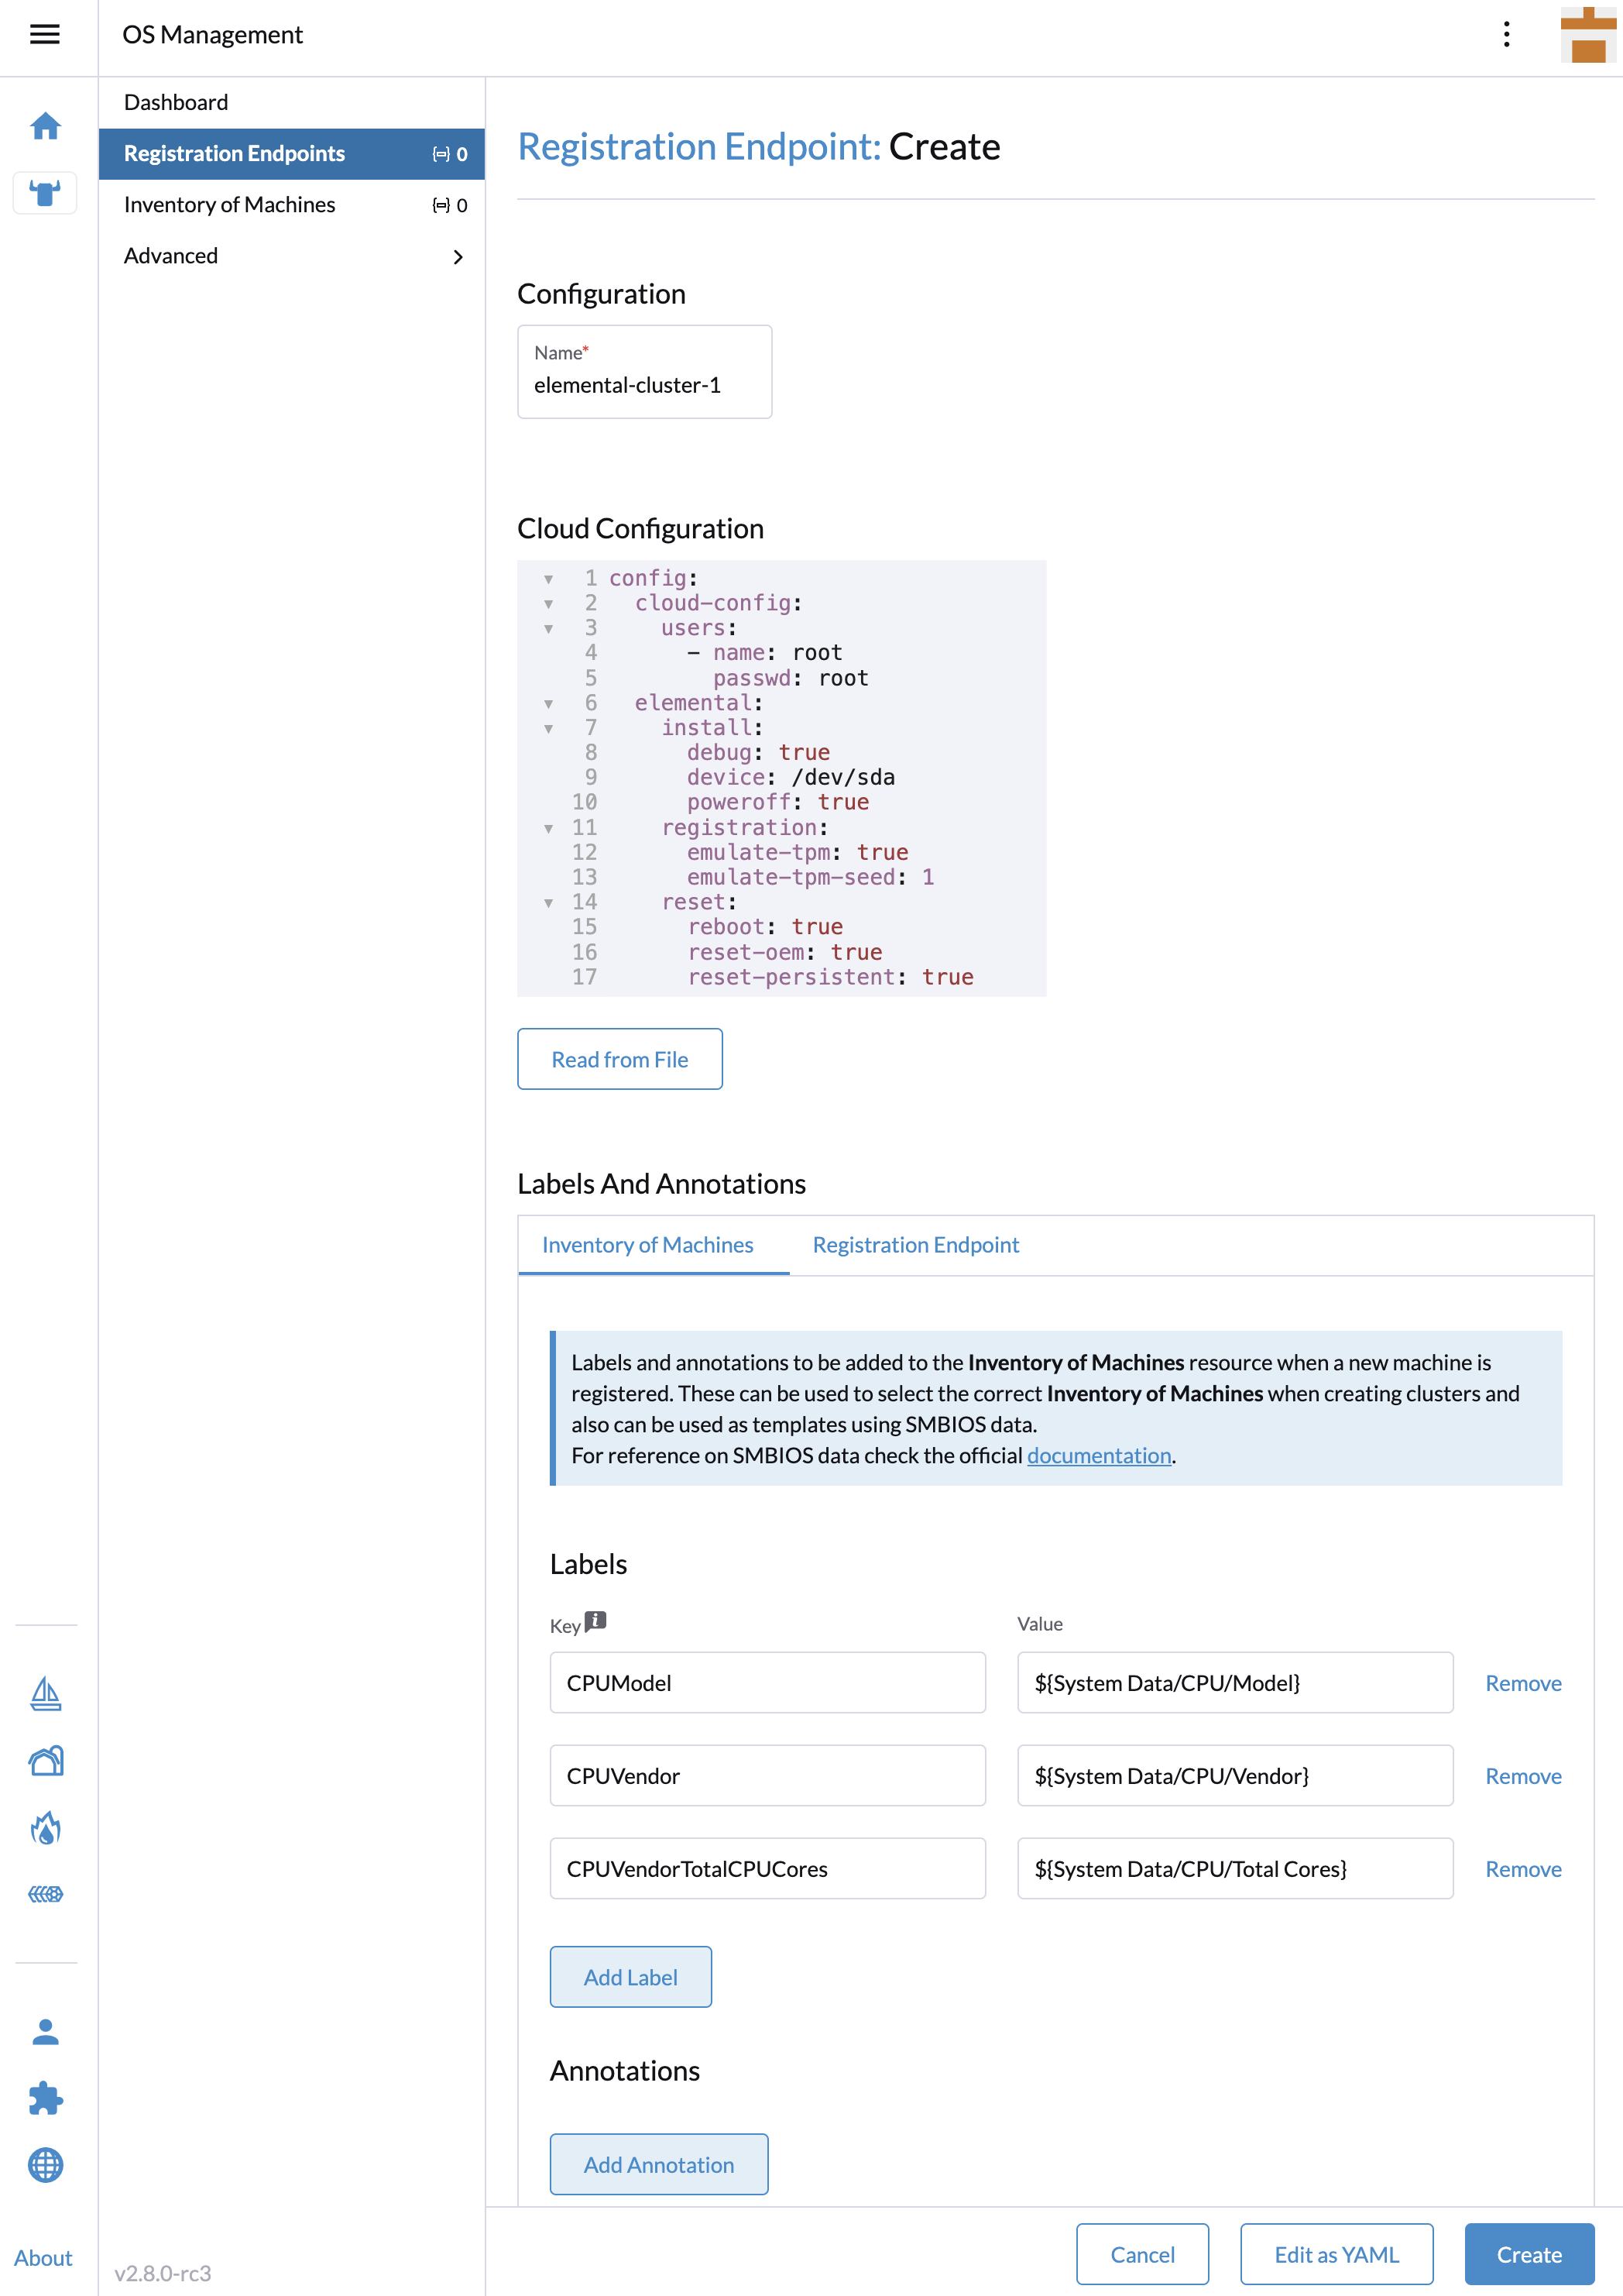Select the OS Management cow icon

click(x=45, y=192)
